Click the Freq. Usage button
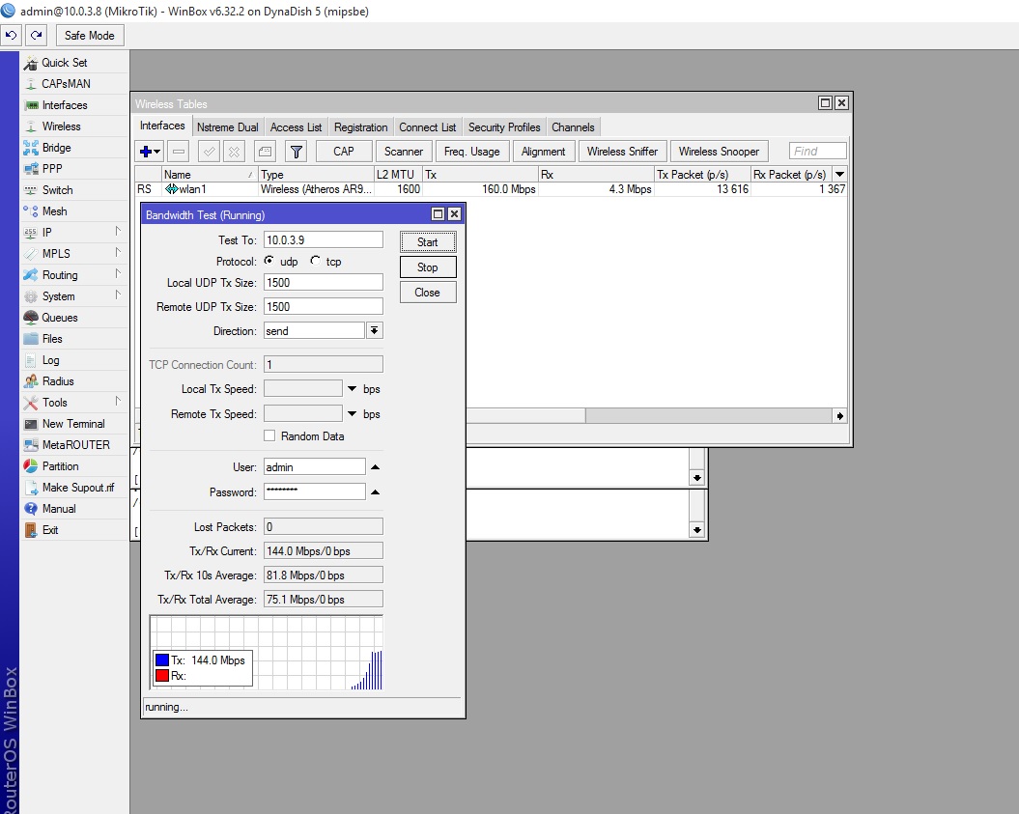This screenshot has width=1019, height=814. tap(471, 152)
